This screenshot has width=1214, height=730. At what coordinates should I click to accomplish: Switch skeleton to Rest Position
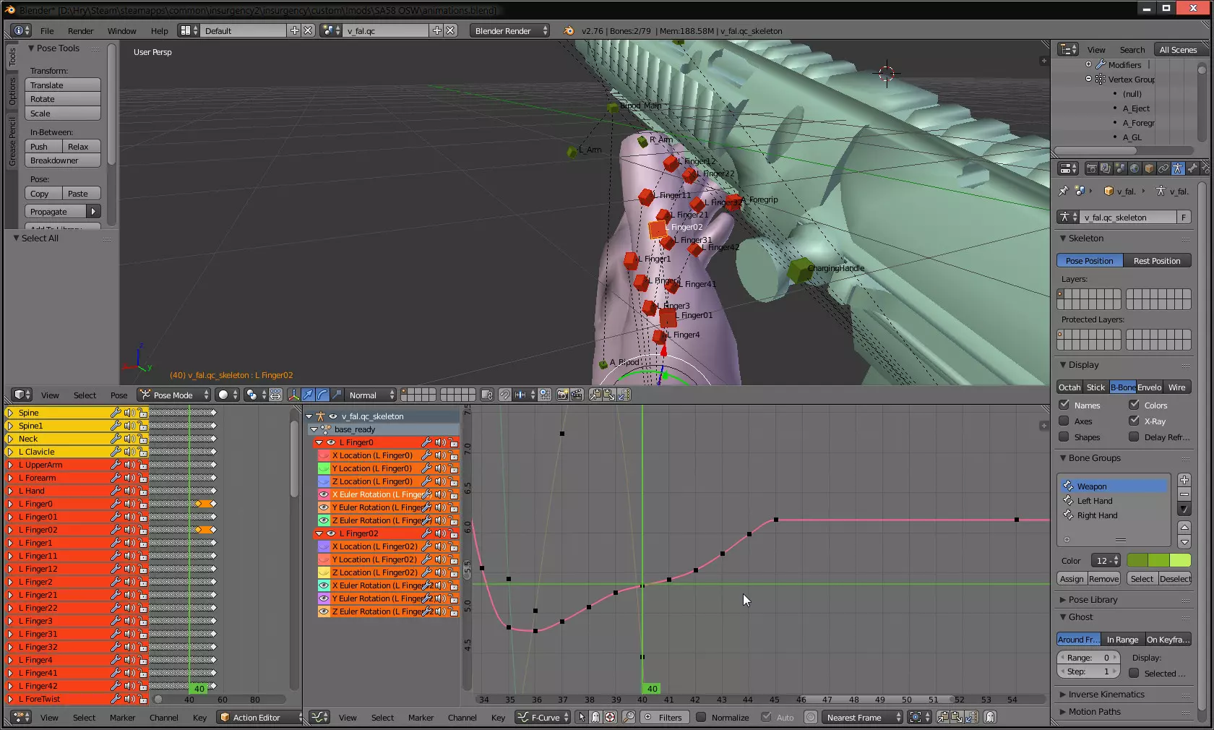1156,261
